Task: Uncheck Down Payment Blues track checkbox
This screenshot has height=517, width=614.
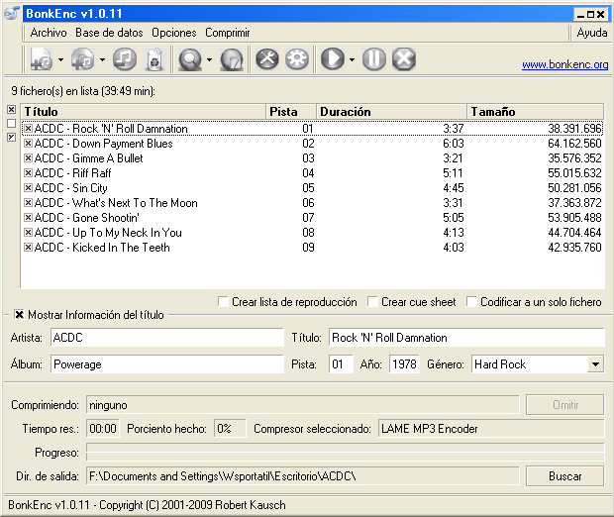Action: tap(28, 144)
